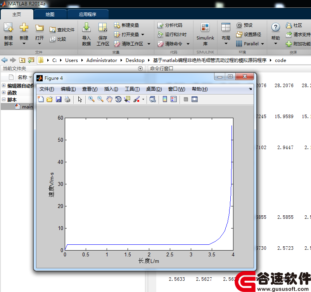Click New Variable (新建变量) button

coord(126,25)
